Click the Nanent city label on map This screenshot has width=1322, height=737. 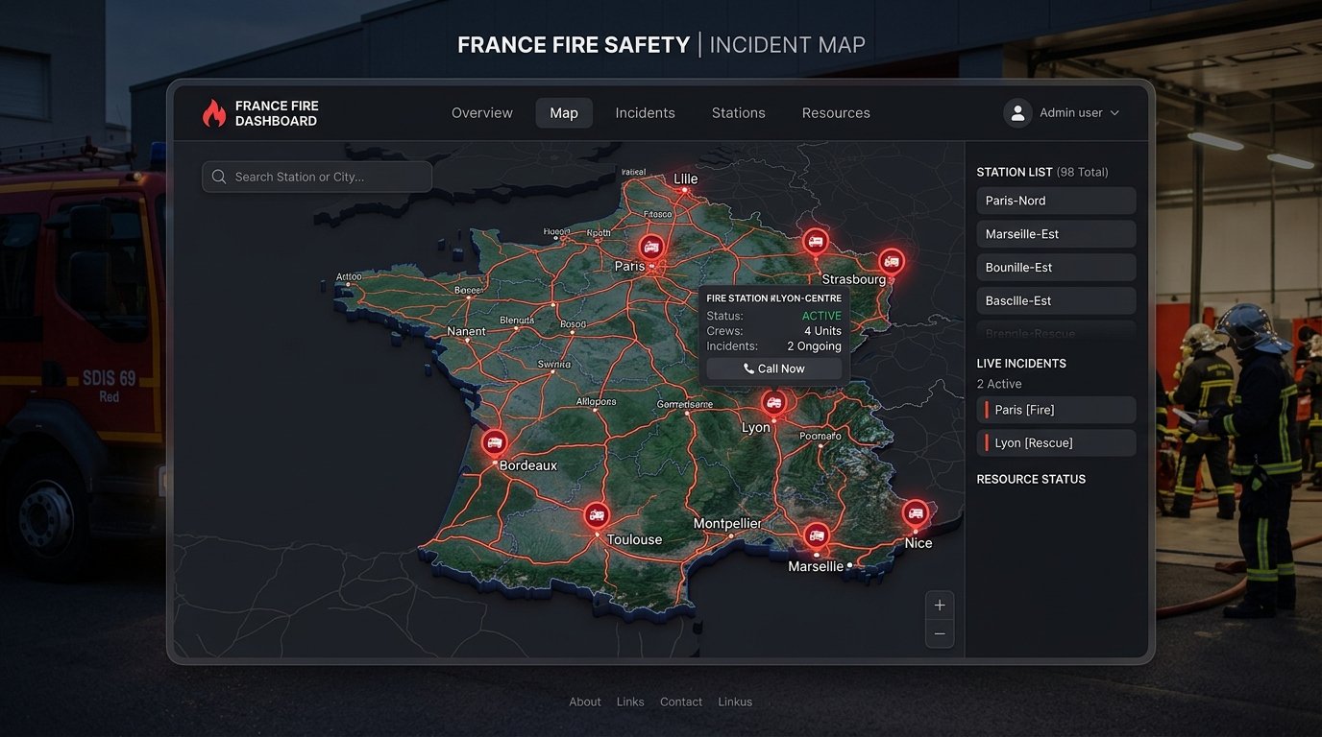coord(467,331)
